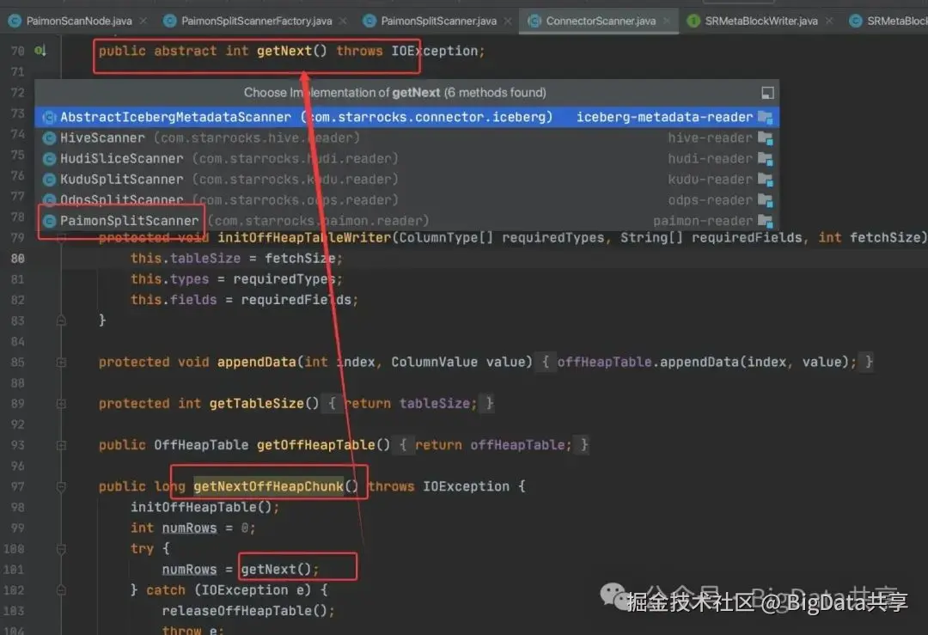This screenshot has height=635, width=928.
Task: Close the PaimonSplitScannerFactory.java tab
Action: [343, 21]
